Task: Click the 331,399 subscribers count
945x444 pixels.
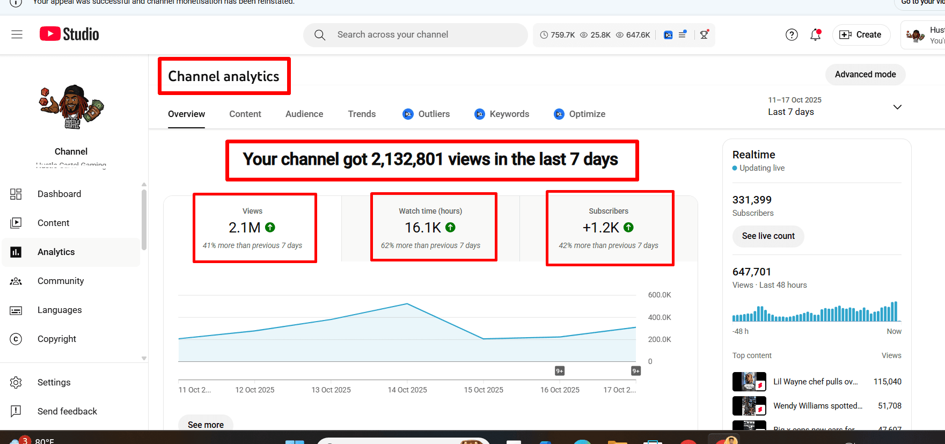Action: (752, 200)
